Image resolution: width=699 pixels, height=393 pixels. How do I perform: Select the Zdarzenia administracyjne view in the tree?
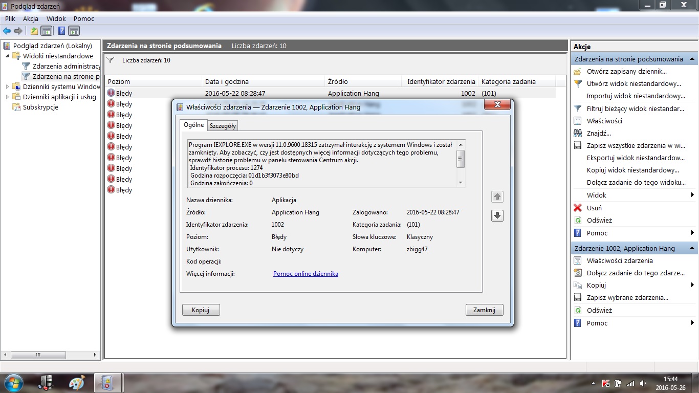point(65,66)
